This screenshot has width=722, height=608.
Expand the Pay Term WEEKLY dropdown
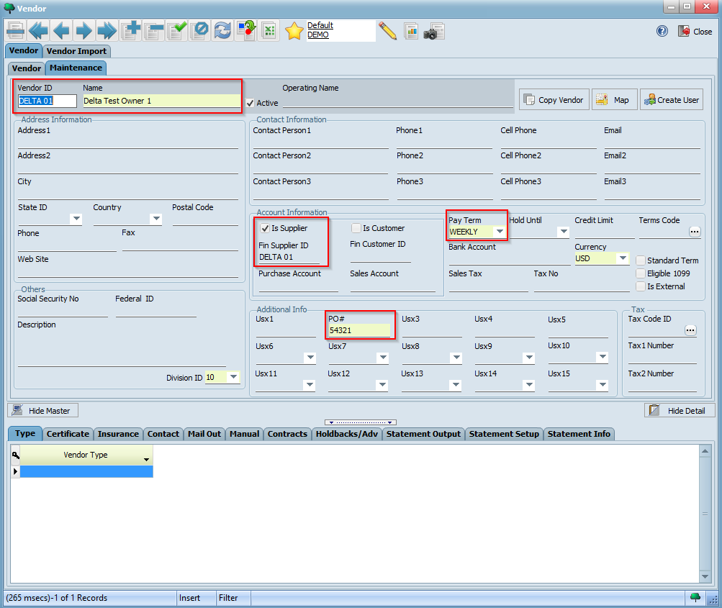pyautogui.click(x=500, y=232)
